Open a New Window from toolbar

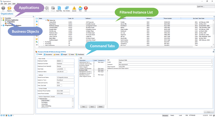point(67,9)
